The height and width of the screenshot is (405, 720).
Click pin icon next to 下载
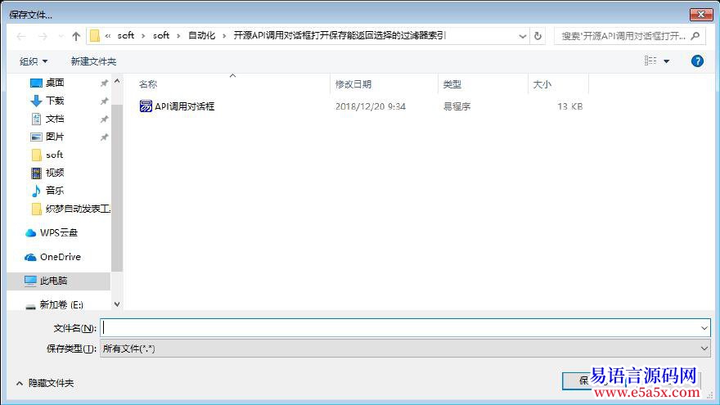[x=104, y=101]
